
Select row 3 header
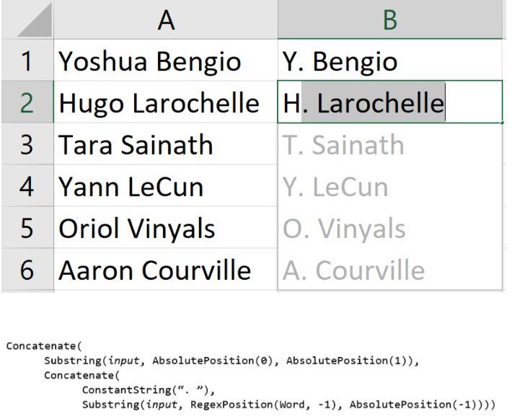pos(27,143)
